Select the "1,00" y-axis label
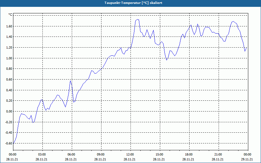The width and height of the screenshot is (261, 163). 9,58
